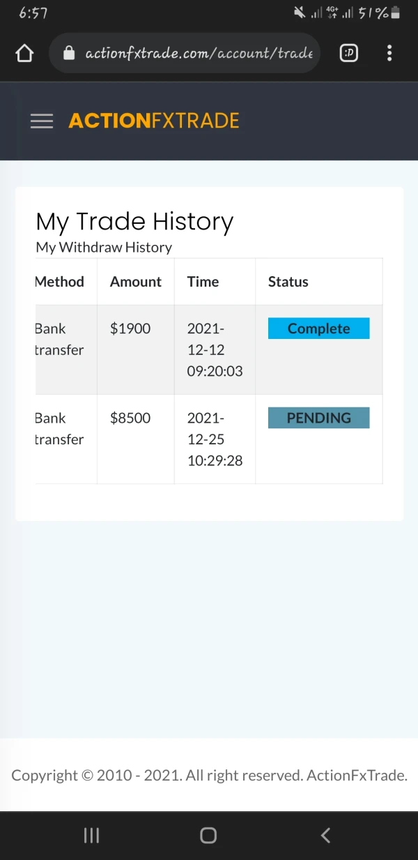
Task: Click the ActionFxTrade logo
Action: click(154, 121)
